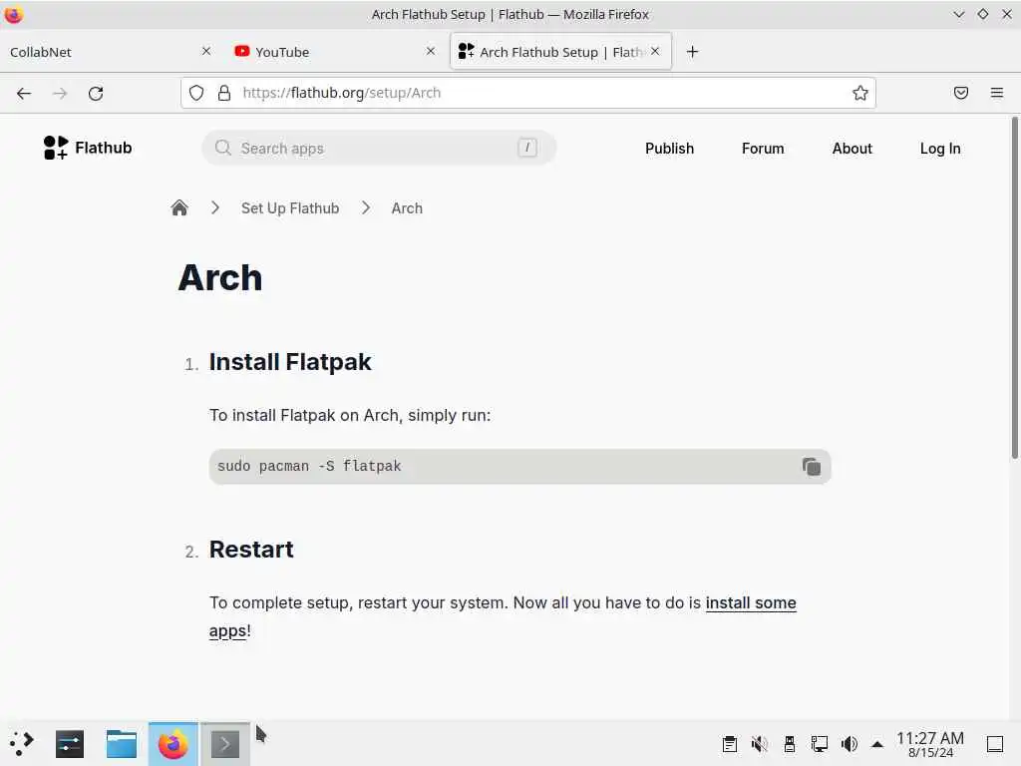1021x766 pixels.
Task: Click the Firefox back arrow button
Action: [x=24, y=93]
